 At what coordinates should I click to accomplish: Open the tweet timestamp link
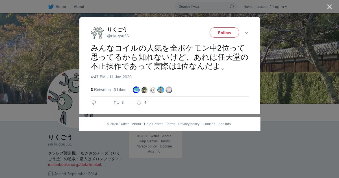click(x=111, y=77)
